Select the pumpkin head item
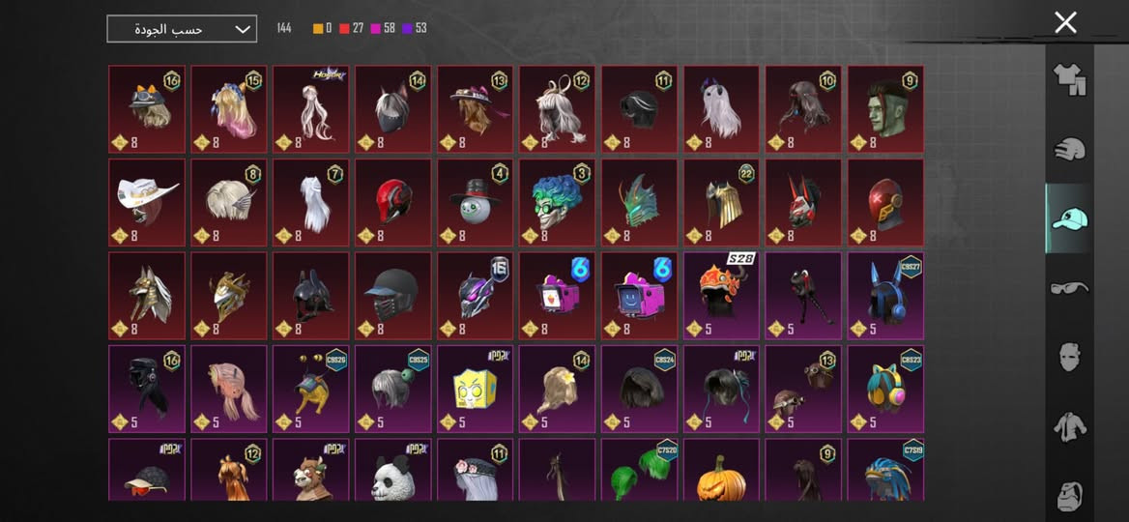This screenshot has height=522, width=1129. pyautogui.click(x=721, y=470)
